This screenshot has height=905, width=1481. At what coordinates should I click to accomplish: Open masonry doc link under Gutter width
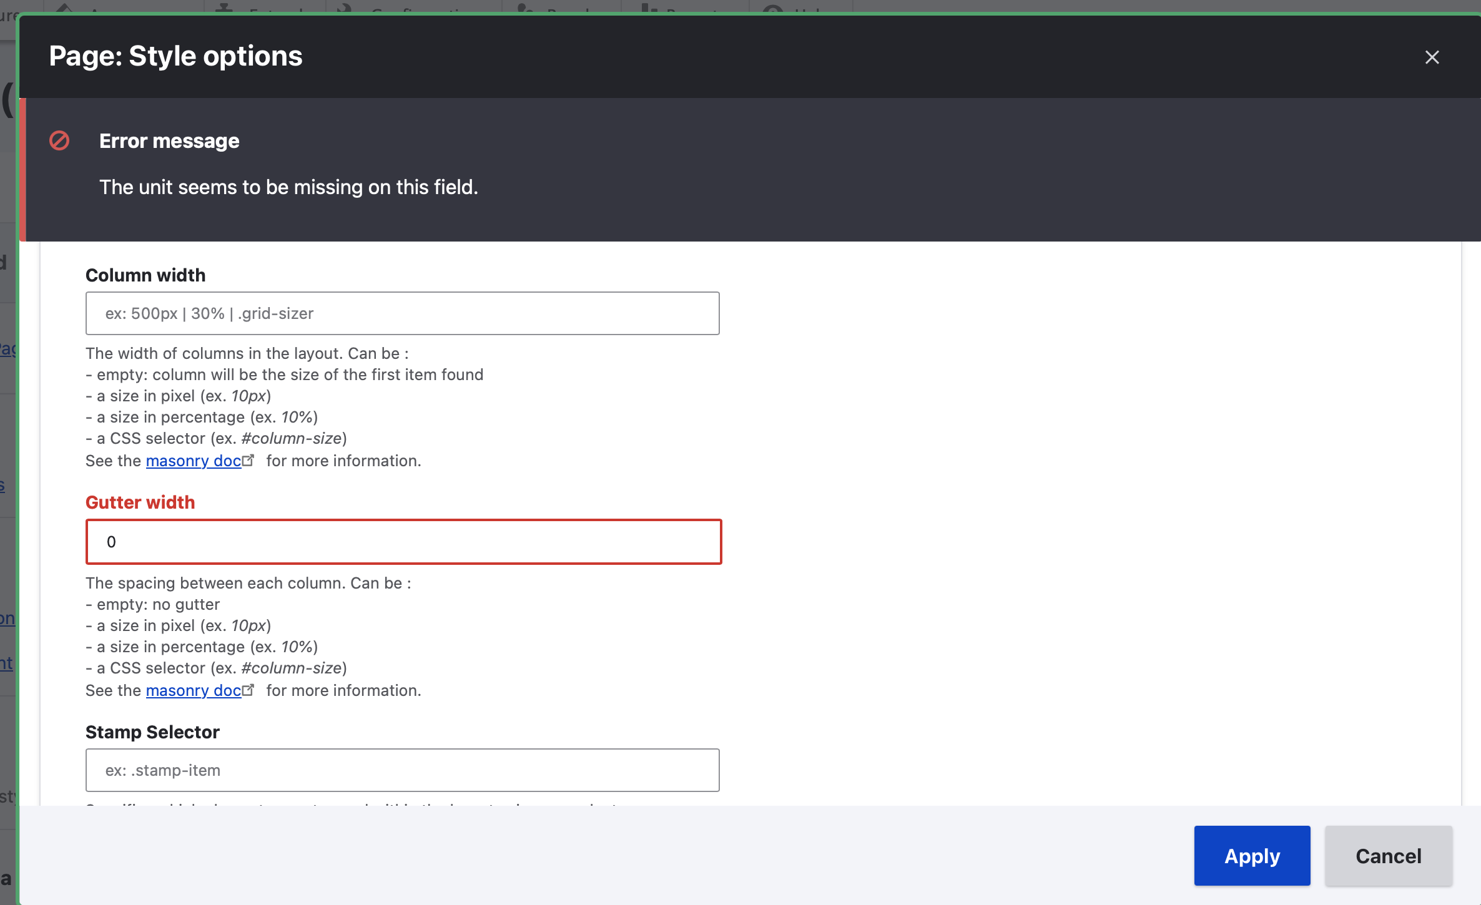[193, 690]
